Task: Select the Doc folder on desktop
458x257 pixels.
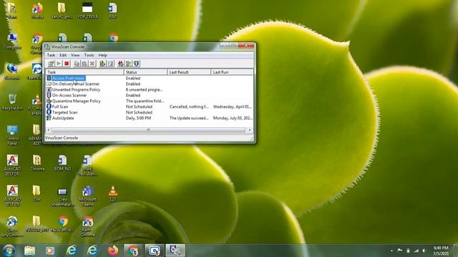Action: tap(36, 193)
